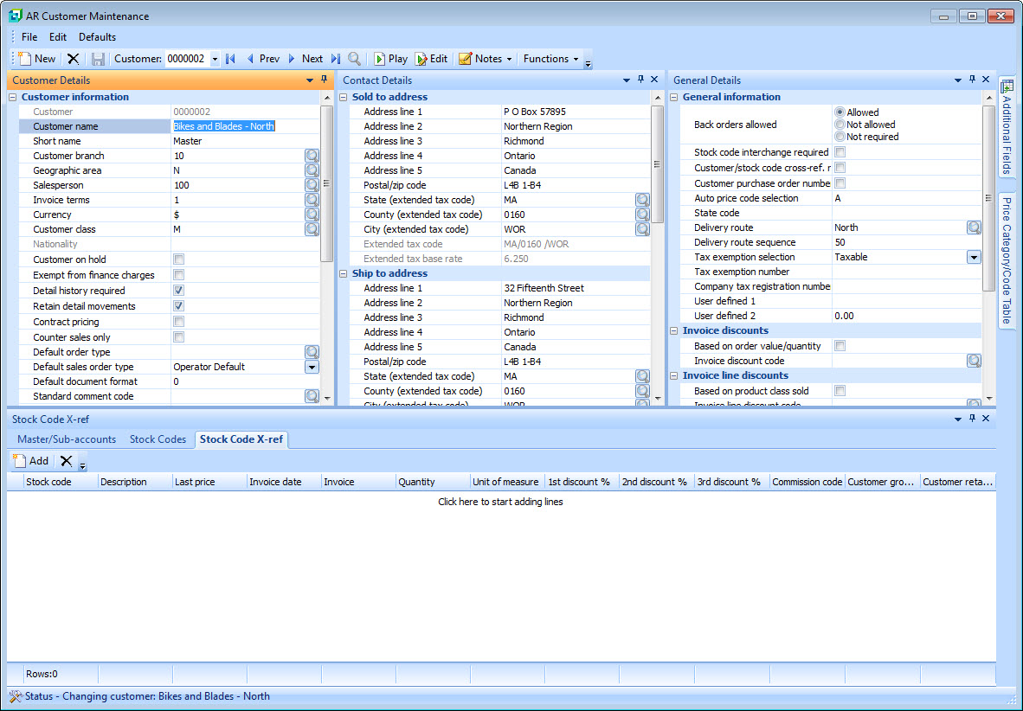Enable Customer on hold checkbox
Screen dimensions: 1023x711
(179, 259)
